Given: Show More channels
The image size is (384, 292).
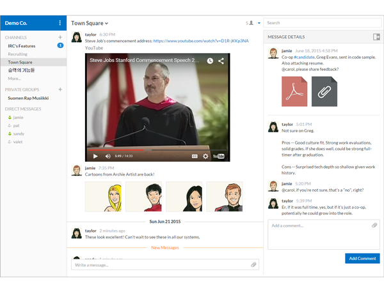Looking at the screenshot, I should tap(14, 79).
